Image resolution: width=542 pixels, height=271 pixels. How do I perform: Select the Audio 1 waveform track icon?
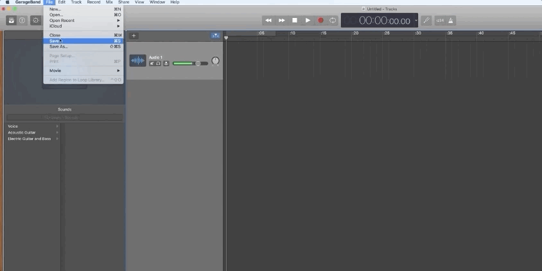[137, 60]
